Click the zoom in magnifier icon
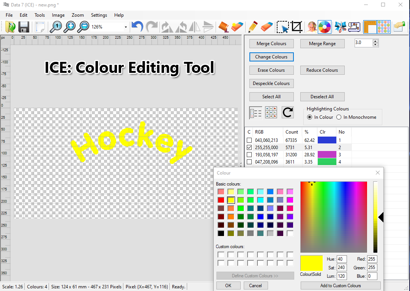Screen dimensions: 410x291 69,27
